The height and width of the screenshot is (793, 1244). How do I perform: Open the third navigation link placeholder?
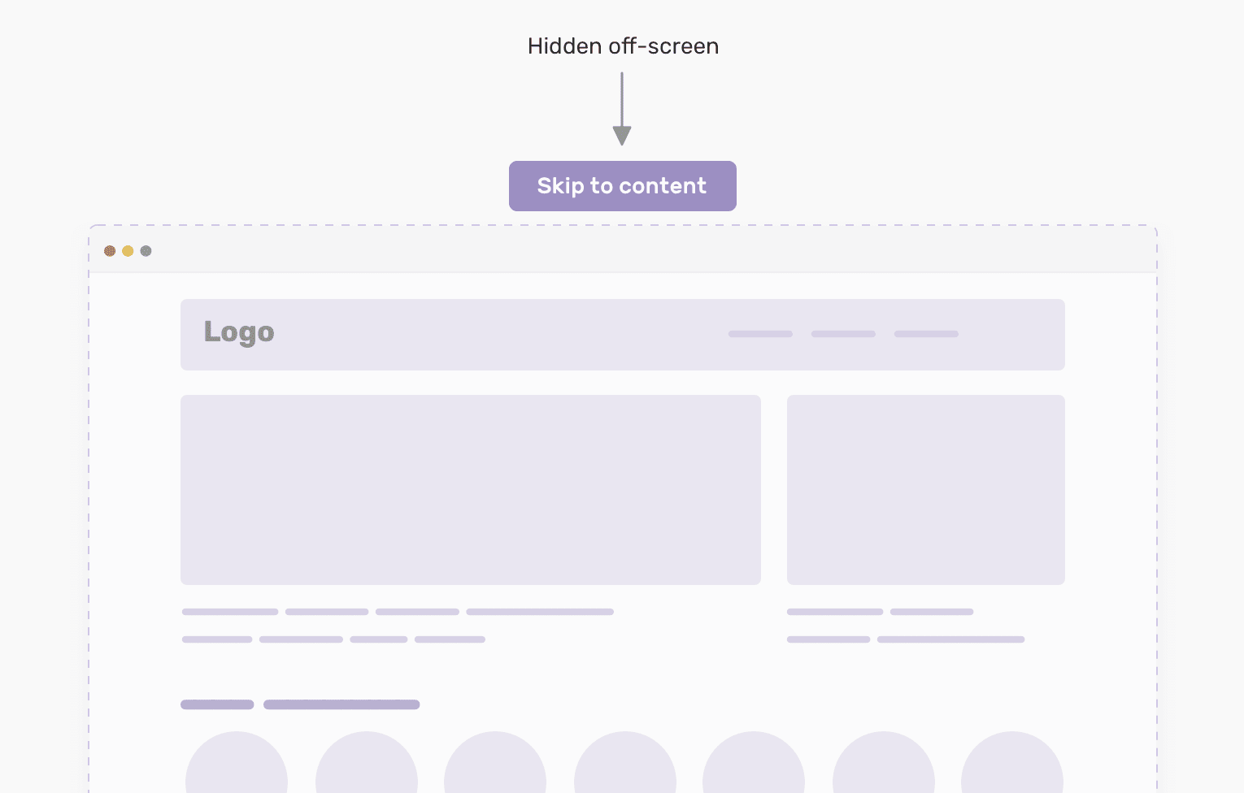tap(926, 334)
